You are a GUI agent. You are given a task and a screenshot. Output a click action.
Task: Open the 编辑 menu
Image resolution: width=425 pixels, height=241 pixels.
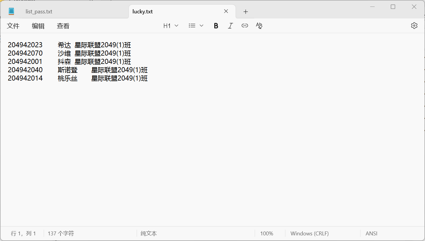pyautogui.click(x=38, y=26)
